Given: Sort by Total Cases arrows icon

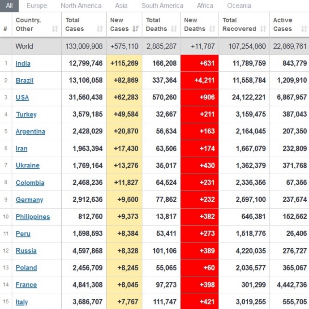Looking at the screenshot, I should click(x=100, y=29).
